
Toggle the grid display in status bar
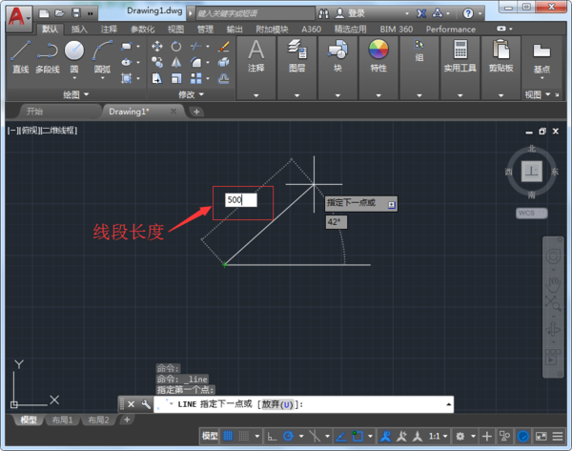click(x=229, y=436)
